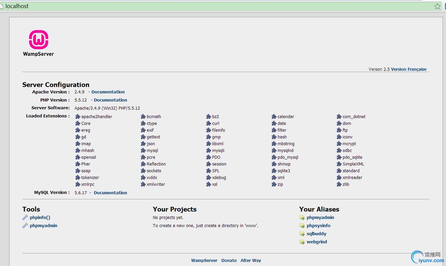Viewport: 446px width, 266px height.
Task: Click puzzle icon for sockets extension
Action: point(143,171)
